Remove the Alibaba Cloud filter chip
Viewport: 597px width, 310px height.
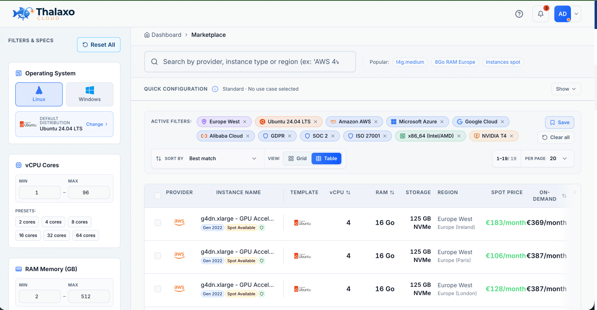(x=248, y=136)
